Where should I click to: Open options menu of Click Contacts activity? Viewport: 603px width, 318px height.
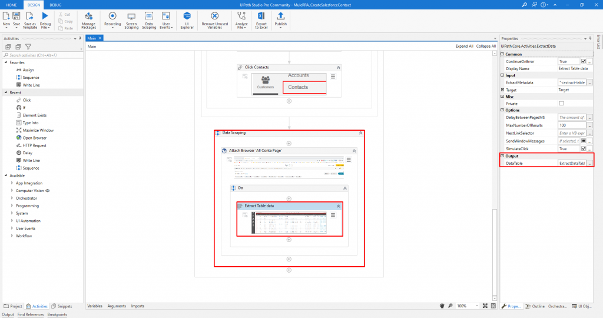click(x=333, y=77)
